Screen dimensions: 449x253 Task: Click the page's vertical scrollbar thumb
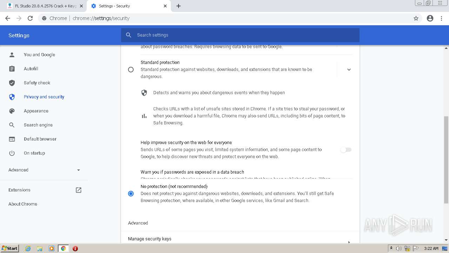446,160
